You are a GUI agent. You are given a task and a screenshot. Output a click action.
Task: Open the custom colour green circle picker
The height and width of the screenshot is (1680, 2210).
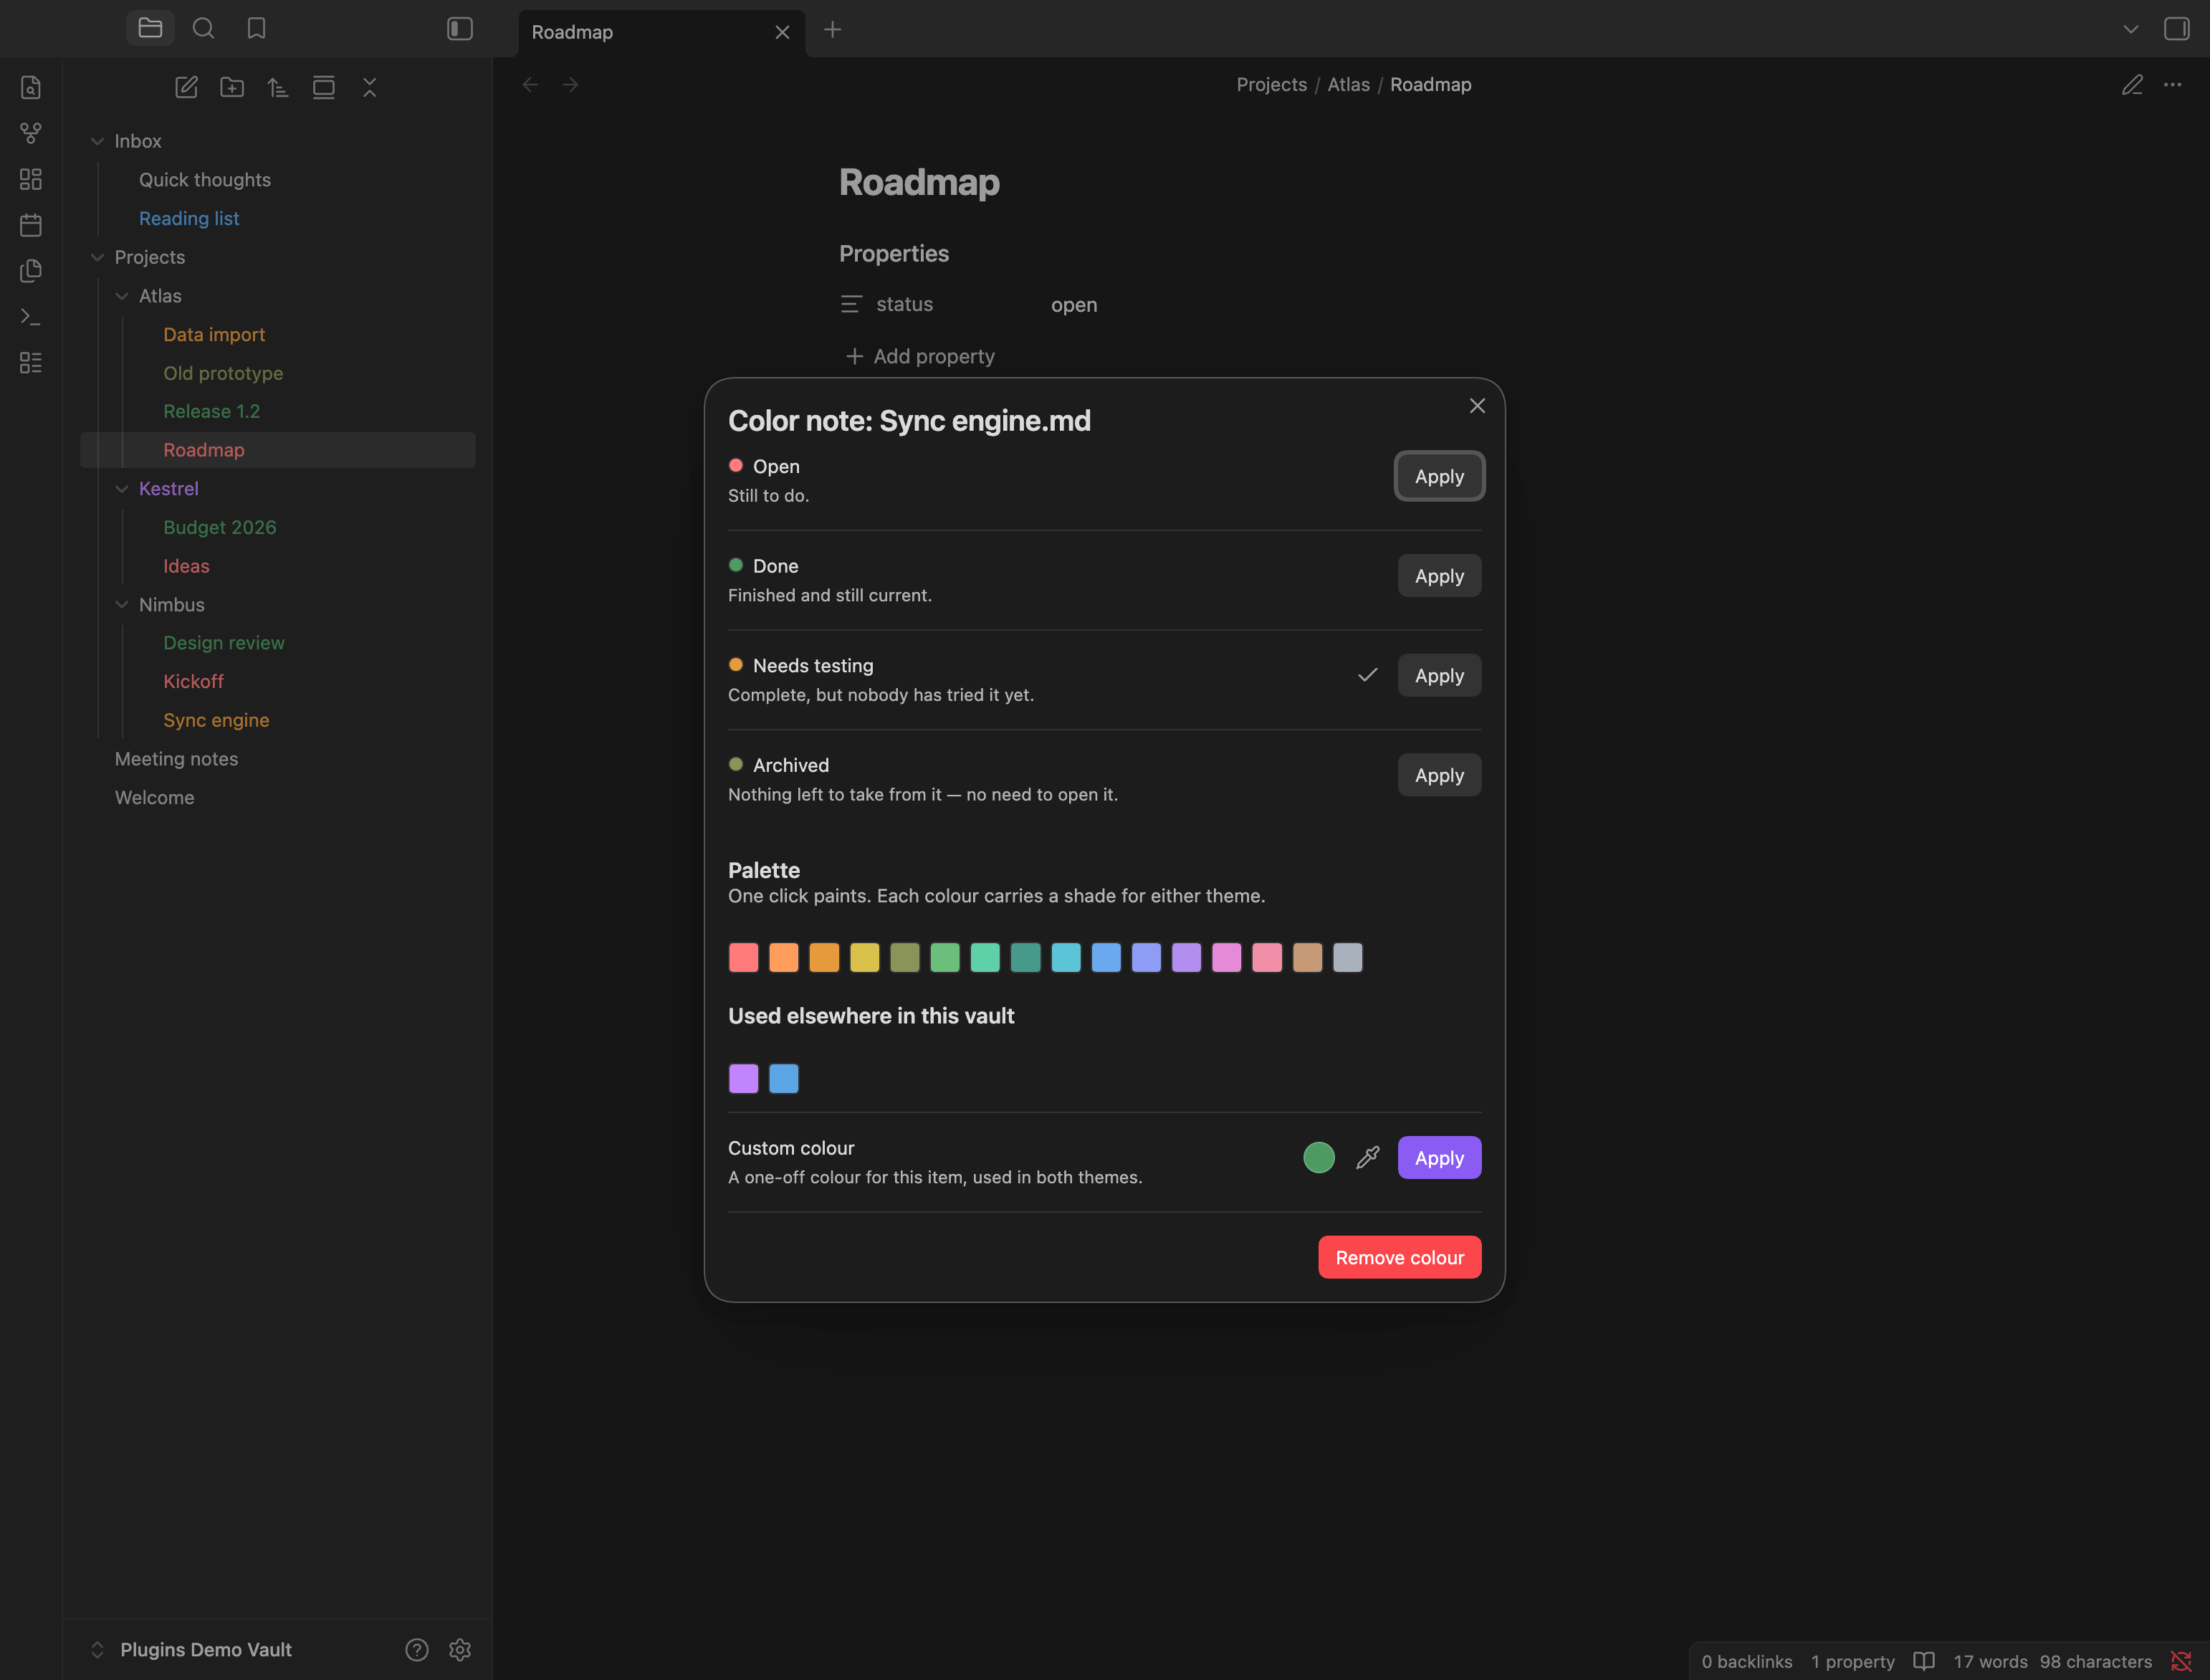tap(1319, 1157)
